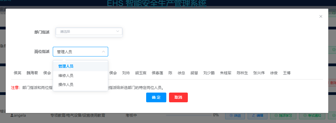Viewport: 336px width, 123px height.
Task: Choose 刘少鹏 from the names
Action: coord(209,73)
